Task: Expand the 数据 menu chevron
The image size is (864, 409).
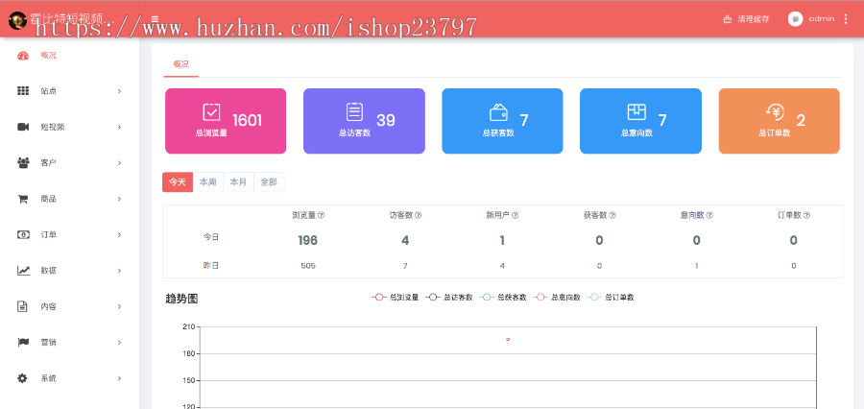Action: tap(119, 271)
